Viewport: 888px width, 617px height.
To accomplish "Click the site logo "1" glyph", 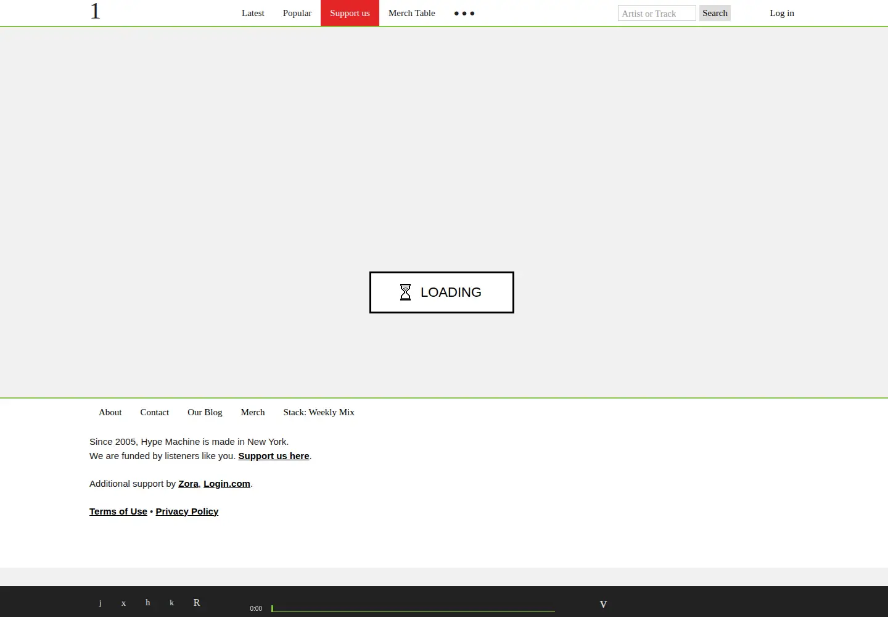I will [x=95, y=11].
